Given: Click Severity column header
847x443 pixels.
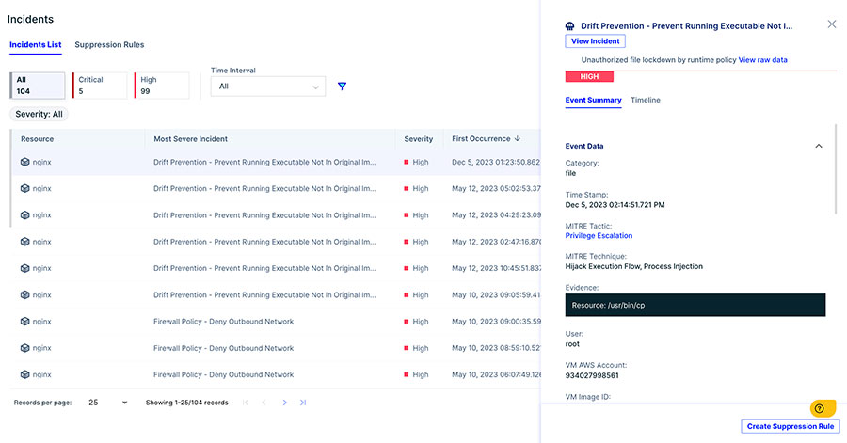Looking at the screenshot, I should 419,138.
